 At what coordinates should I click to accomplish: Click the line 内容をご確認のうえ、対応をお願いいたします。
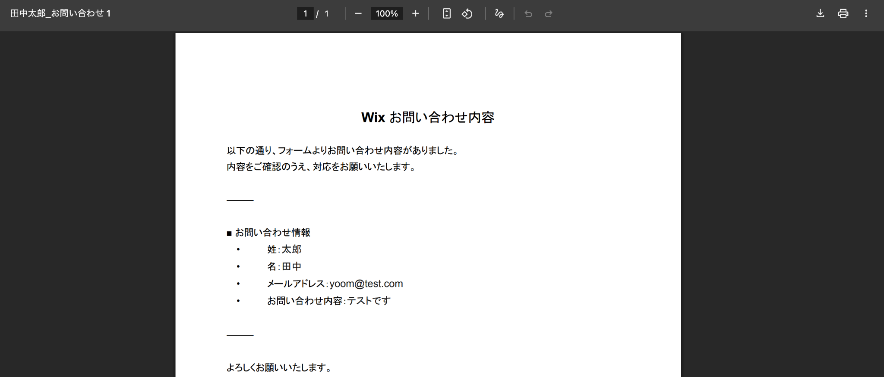point(322,167)
